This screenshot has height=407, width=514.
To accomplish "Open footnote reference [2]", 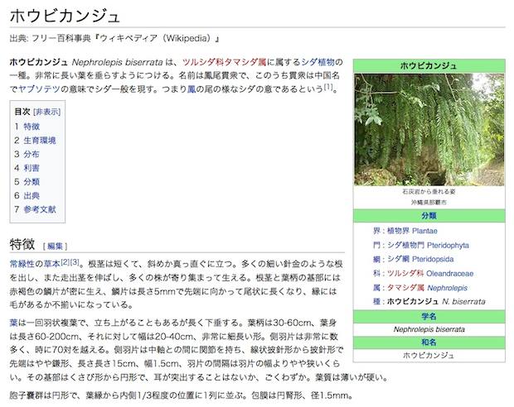I will pos(65,261).
